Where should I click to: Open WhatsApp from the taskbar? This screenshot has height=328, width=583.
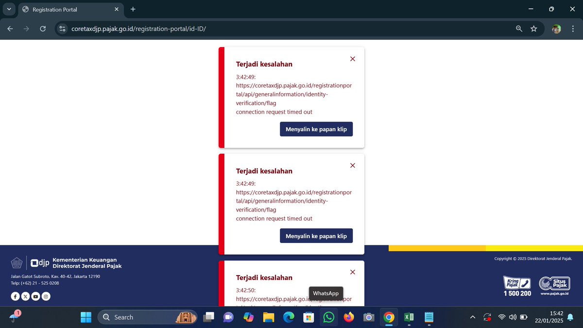click(x=328, y=317)
